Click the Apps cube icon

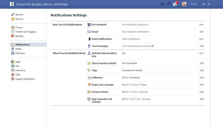tap(13, 62)
